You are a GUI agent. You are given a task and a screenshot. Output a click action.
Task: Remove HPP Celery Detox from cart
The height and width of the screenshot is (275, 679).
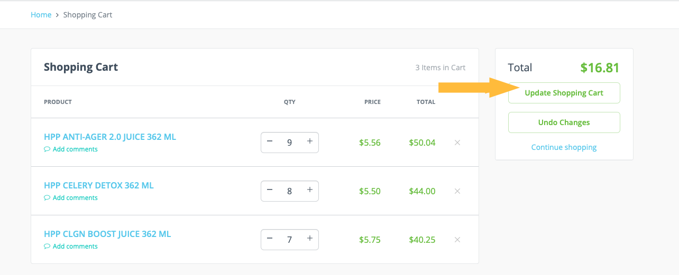tap(457, 191)
